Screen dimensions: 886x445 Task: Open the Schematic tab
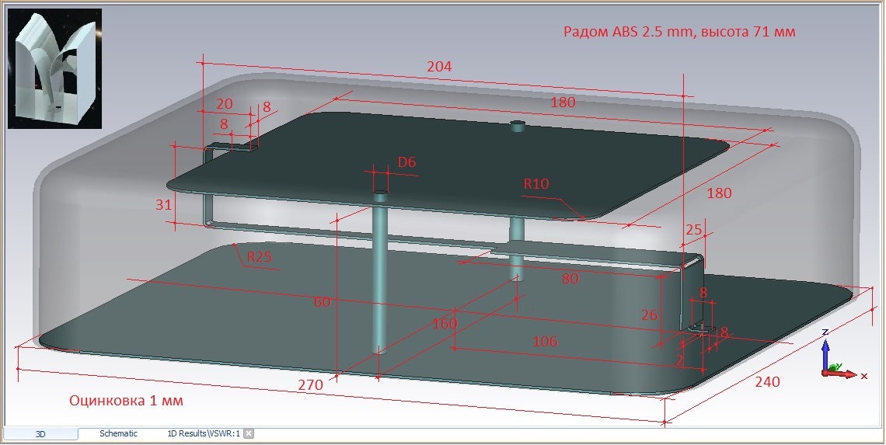[x=118, y=433]
